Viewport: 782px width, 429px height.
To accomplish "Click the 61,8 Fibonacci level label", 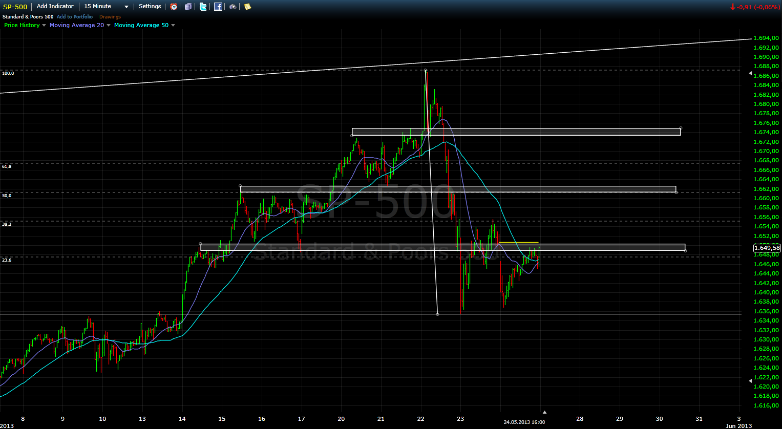I will coord(7,166).
